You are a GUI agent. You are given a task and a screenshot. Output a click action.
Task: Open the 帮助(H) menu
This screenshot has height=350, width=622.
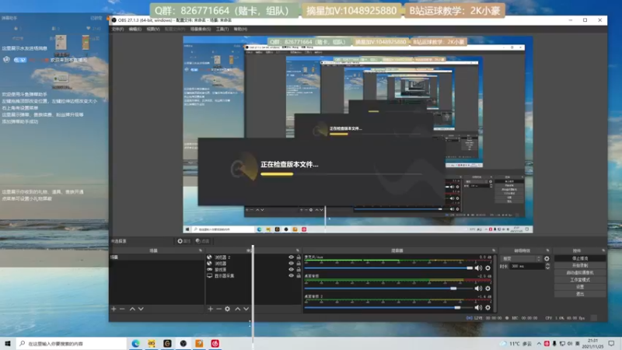tap(240, 29)
